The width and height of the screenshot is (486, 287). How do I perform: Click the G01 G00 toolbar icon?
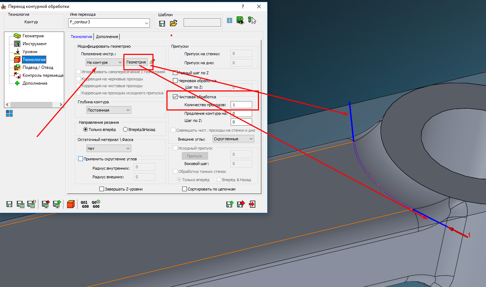[85, 204]
